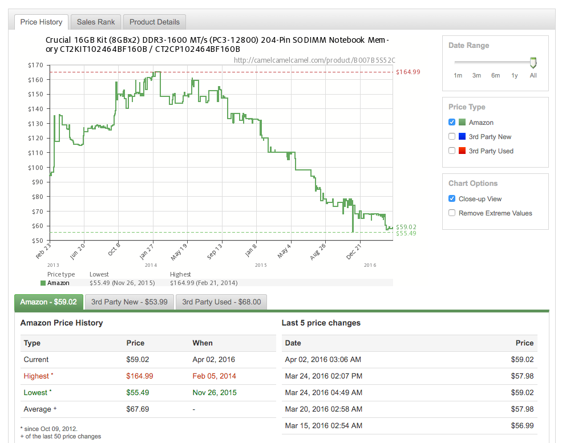Disable the Close-up View checkbox

pyautogui.click(x=452, y=198)
